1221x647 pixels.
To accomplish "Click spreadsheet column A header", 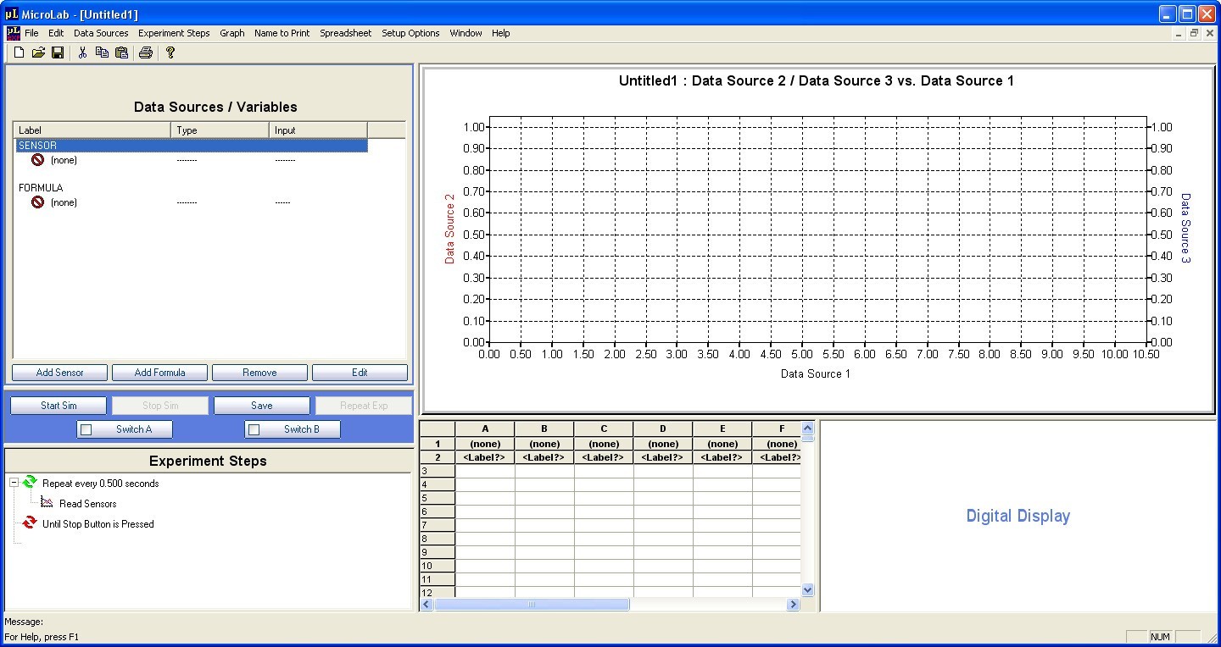I will [x=485, y=429].
